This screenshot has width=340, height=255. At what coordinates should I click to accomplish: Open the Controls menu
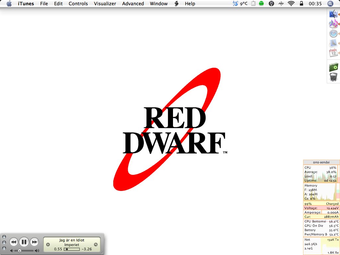point(78,4)
